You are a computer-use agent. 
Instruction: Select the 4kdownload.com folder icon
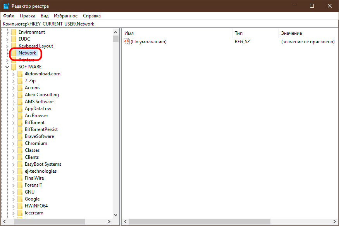20,74
